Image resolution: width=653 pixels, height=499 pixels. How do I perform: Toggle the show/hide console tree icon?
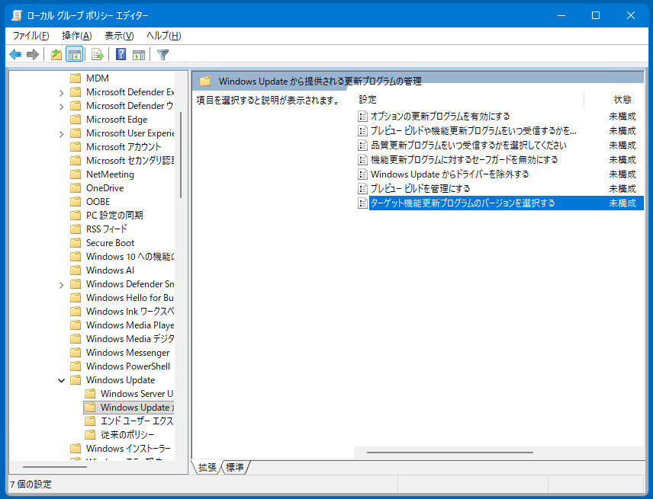pyautogui.click(x=75, y=54)
